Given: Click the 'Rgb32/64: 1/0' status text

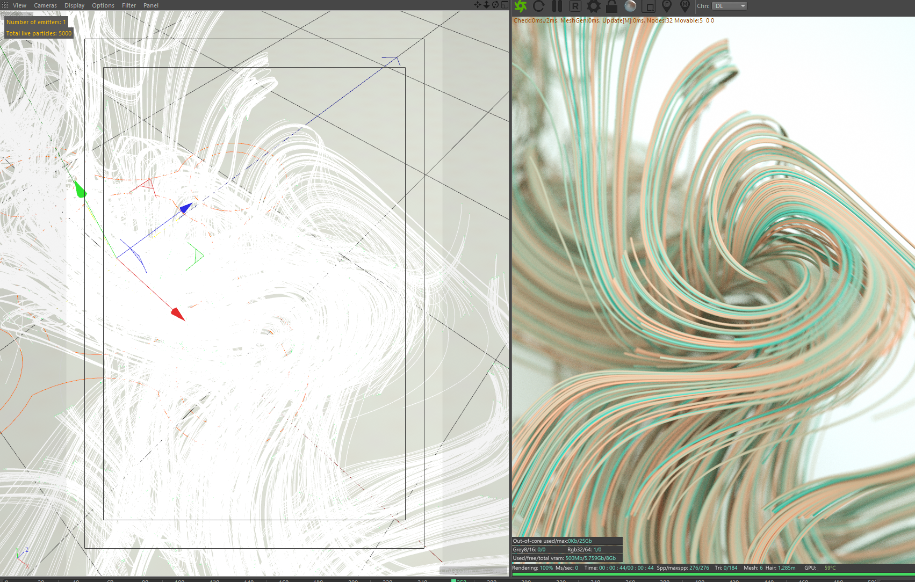Looking at the screenshot, I should tap(585, 549).
